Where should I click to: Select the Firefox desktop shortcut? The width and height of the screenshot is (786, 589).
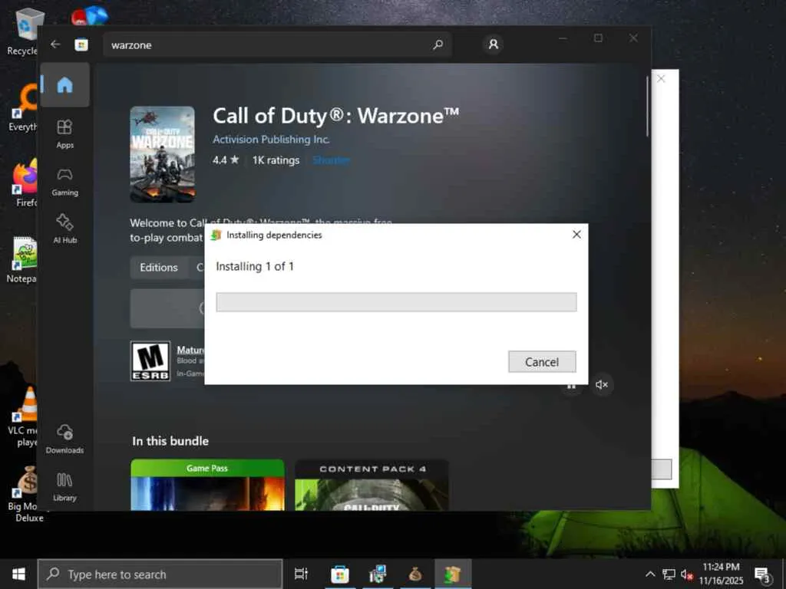24,183
